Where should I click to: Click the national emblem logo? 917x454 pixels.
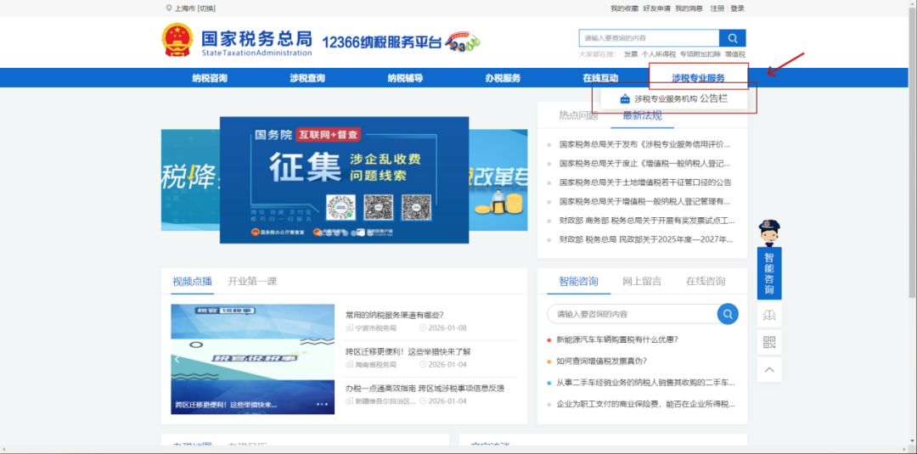[x=177, y=40]
